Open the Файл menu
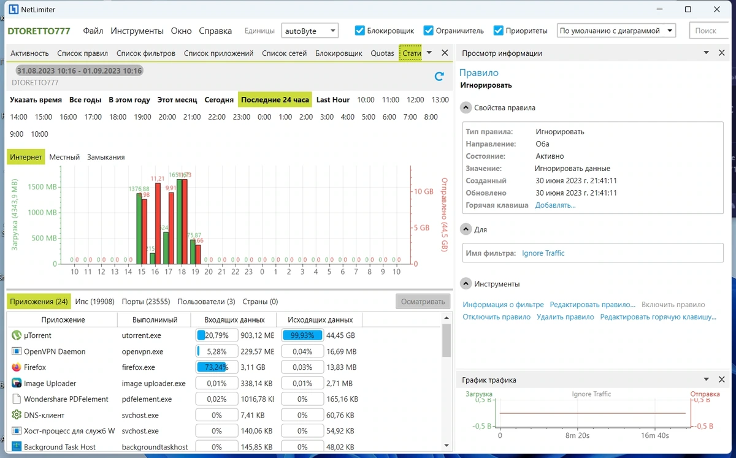Viewport: 736px width, 458px height. click(93, 31)
